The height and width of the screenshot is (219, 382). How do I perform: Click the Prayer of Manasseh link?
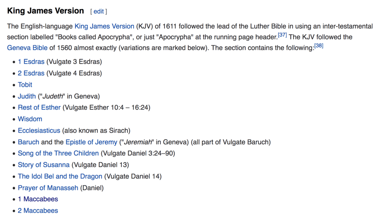pos(48,188)
